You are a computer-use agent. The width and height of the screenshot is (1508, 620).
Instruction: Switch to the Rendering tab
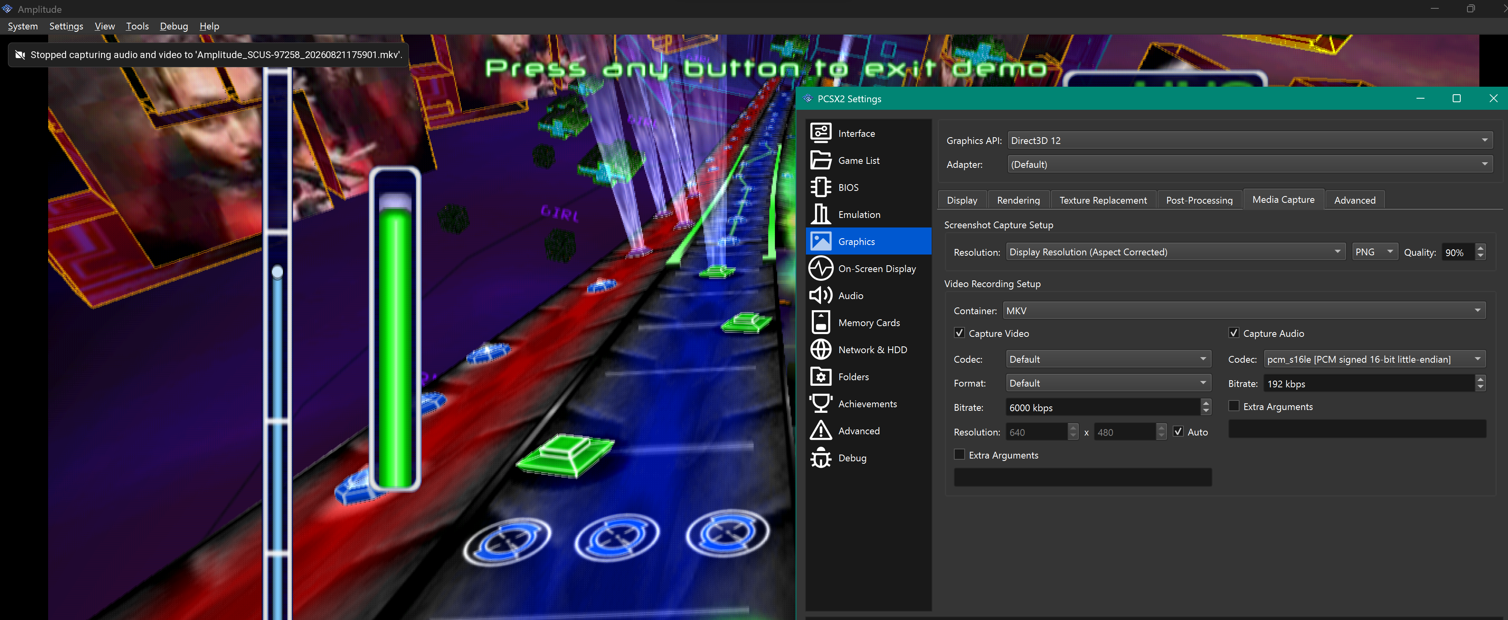(x=1018, y=200)
